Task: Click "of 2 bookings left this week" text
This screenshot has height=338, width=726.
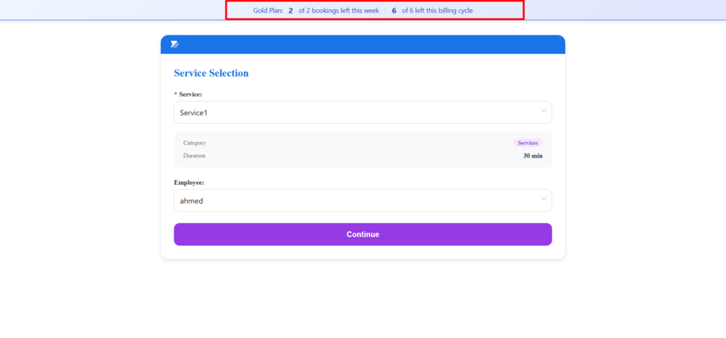Action: (337, 11)
